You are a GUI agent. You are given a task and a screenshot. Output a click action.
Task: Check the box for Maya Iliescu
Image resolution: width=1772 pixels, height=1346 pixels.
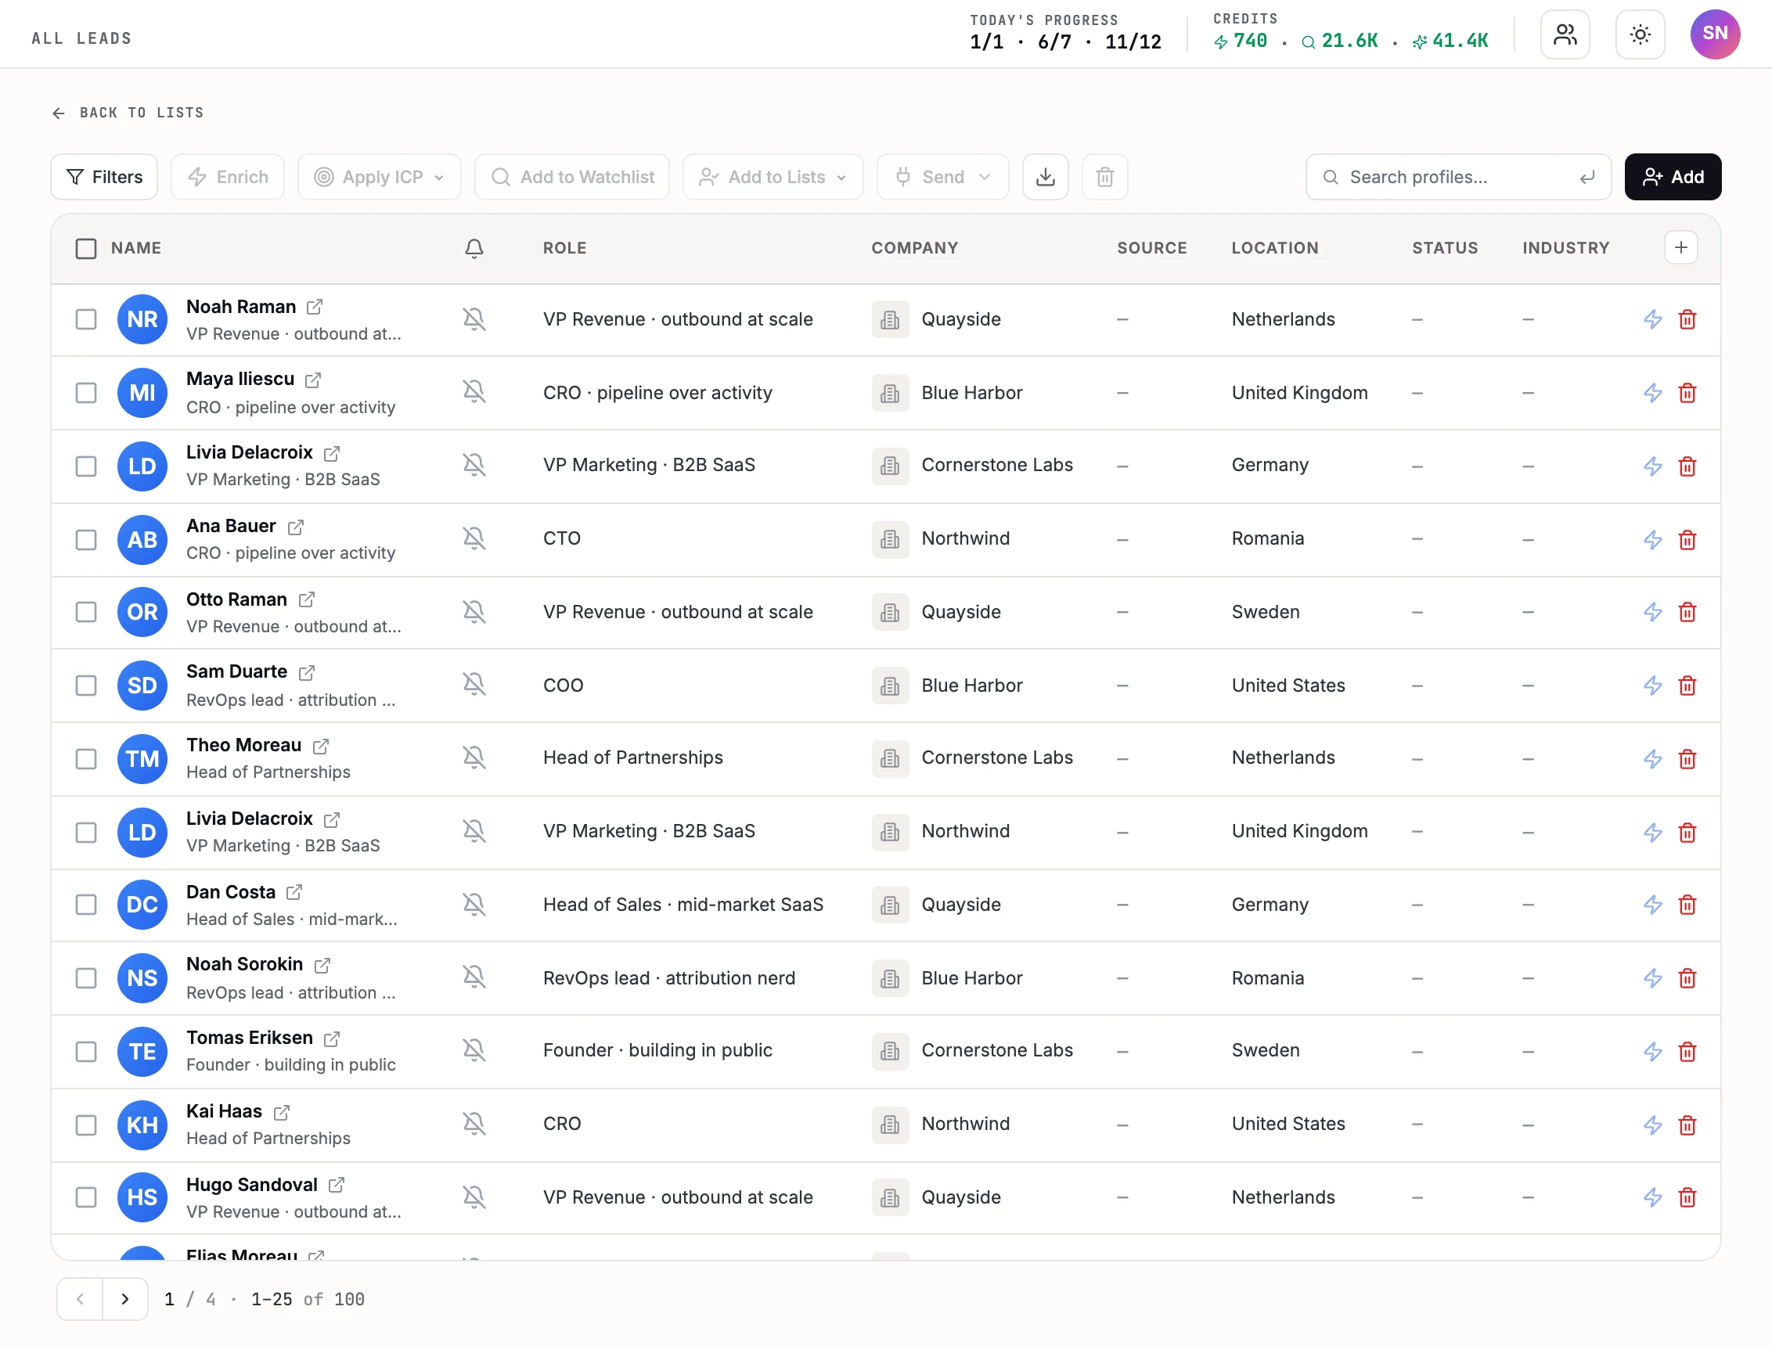[x=86, y=393]
